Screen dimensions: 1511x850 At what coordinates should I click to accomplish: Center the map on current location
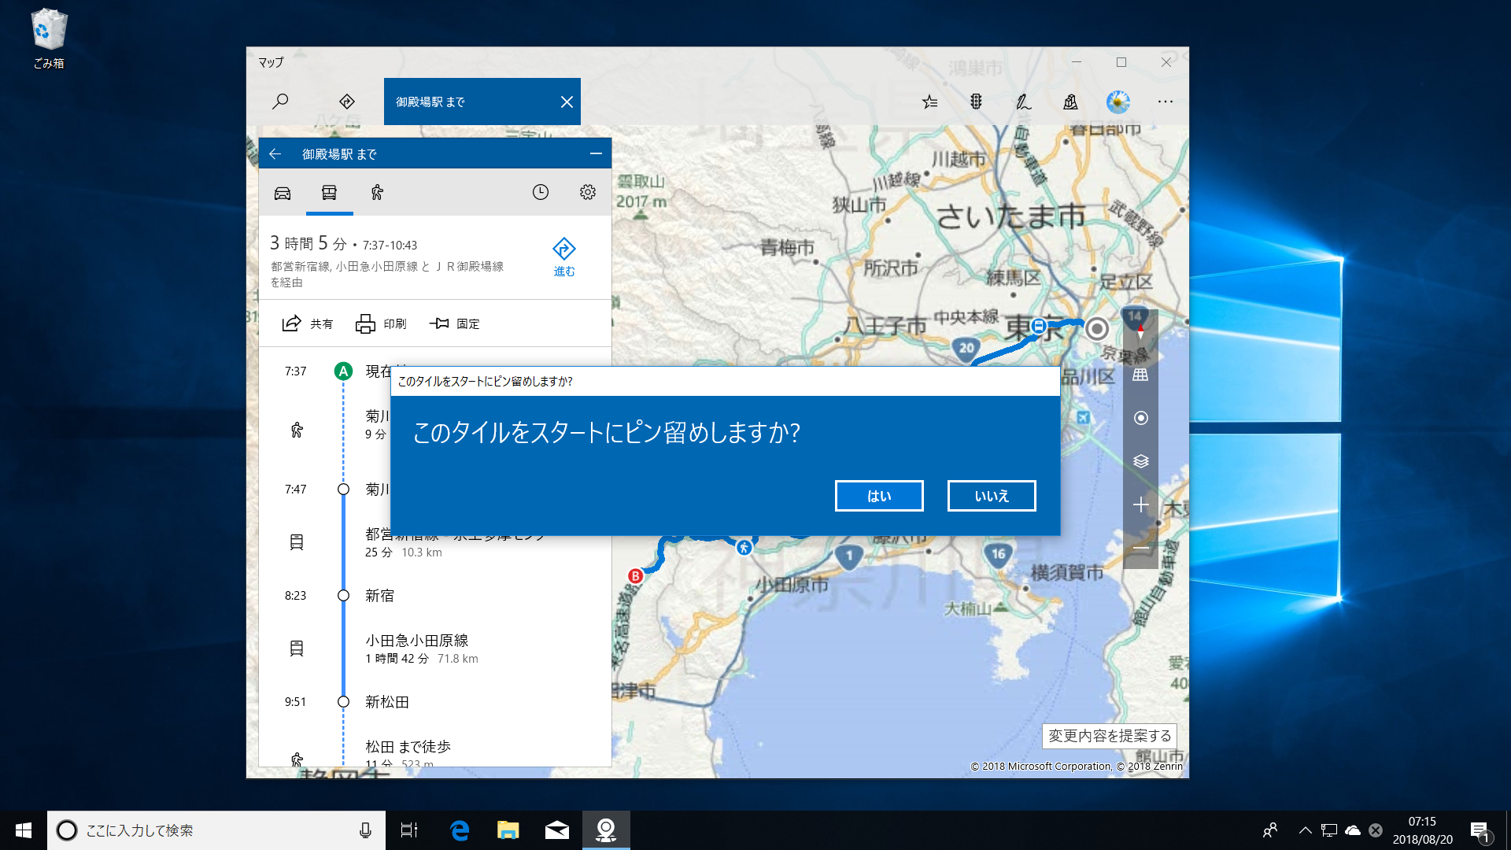coord(1140,418)
